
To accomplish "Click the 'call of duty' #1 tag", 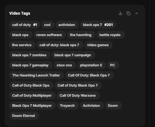I will [24, 25].
